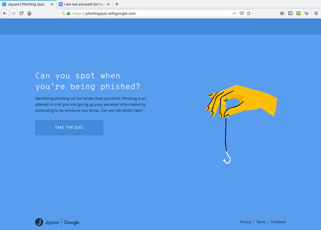Click the paragraph starting 'Identifying phishing can be harder'
Image resolution: width=321 pixels, height=230 pixels.
[x=91, y=104]
